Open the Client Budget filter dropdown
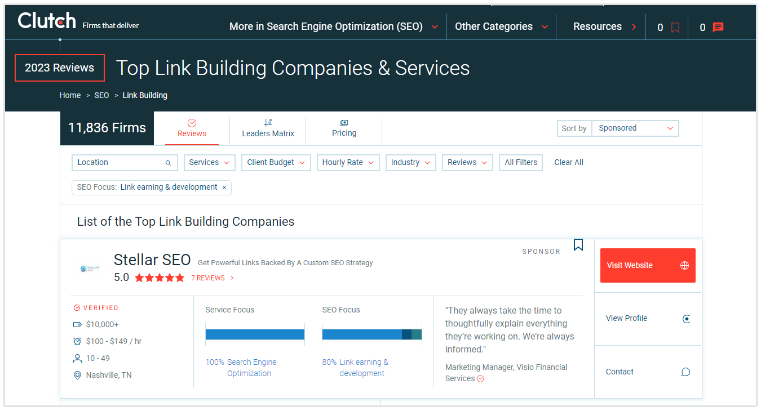This screenshot has width=761, height=411. click(x=276, y=163)
